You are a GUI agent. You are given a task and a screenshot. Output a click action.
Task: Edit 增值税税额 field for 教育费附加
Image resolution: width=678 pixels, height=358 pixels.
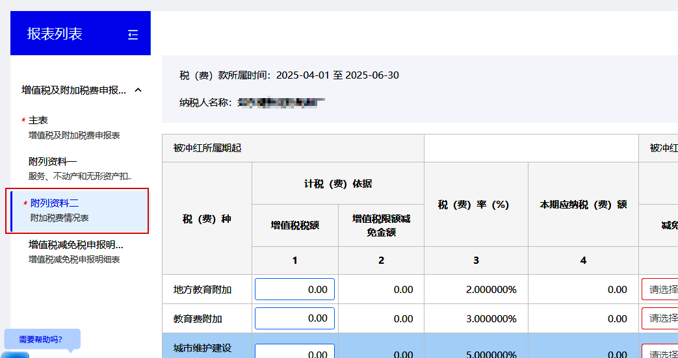[294, 318]
